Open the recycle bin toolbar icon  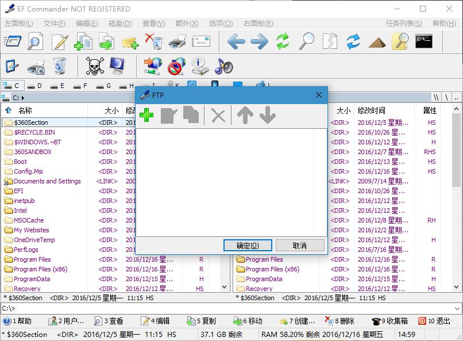pyautogui.click(x=60, y=65)
